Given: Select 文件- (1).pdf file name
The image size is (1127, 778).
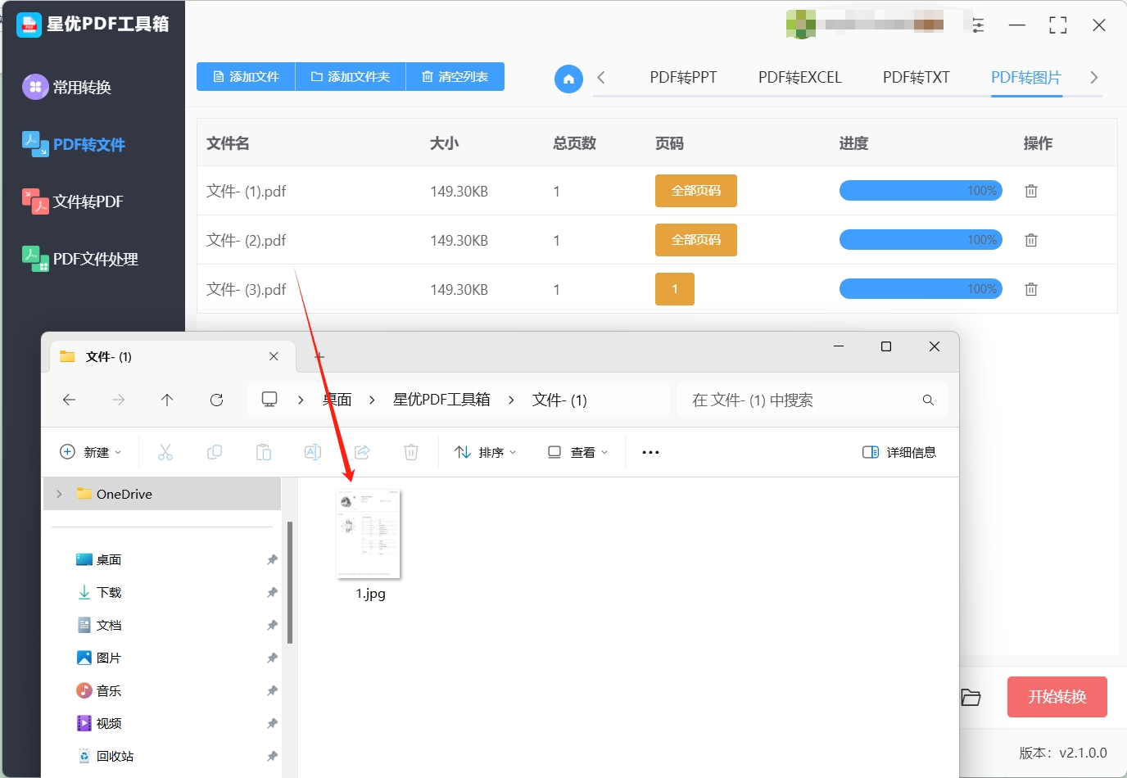Looking at the screenshot, I should (247, 192).
